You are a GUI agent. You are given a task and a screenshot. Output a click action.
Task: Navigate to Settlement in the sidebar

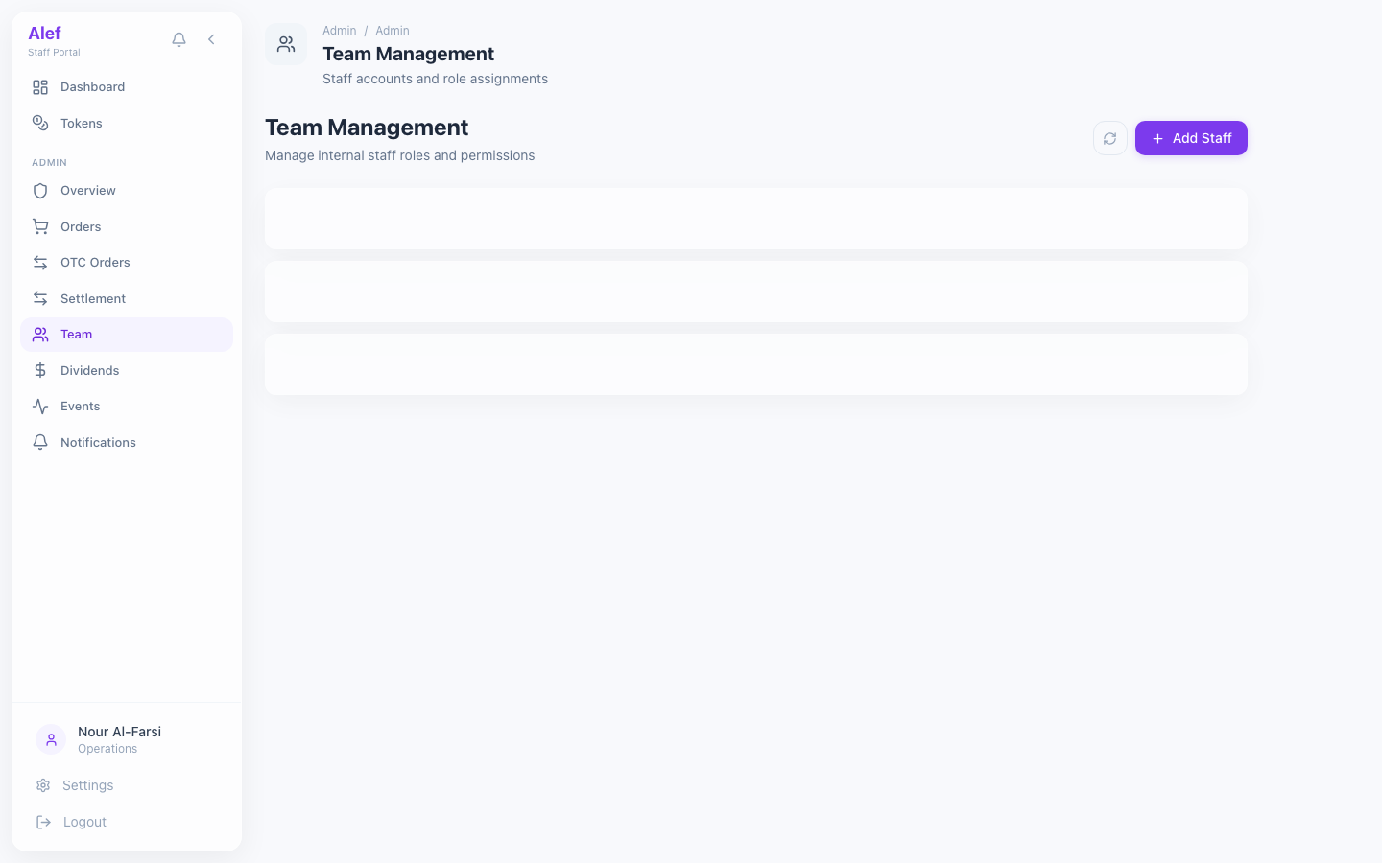(92, 298)
